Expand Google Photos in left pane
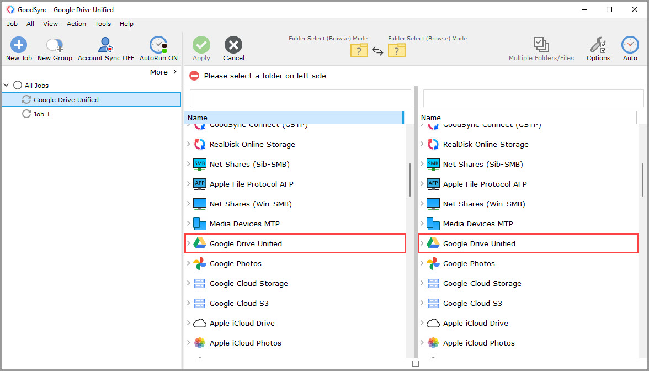Image resolution: width=649 pixels, height=371 pixels. (x=188, y=263)
